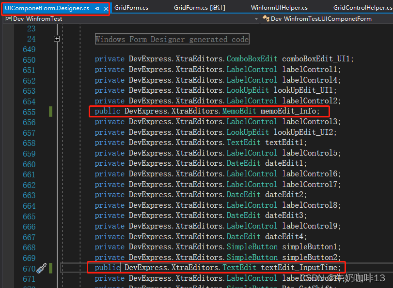The image size is (393, 288).
Task: Click the MemoEdit type name
Action: pos(239,111)
